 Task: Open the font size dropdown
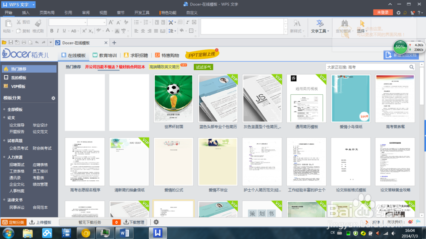point(104,23)
